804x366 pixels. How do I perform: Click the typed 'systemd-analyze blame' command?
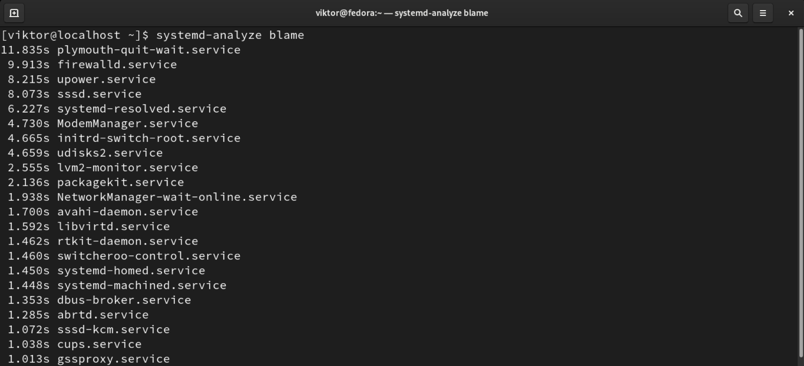tap(230, 35)
